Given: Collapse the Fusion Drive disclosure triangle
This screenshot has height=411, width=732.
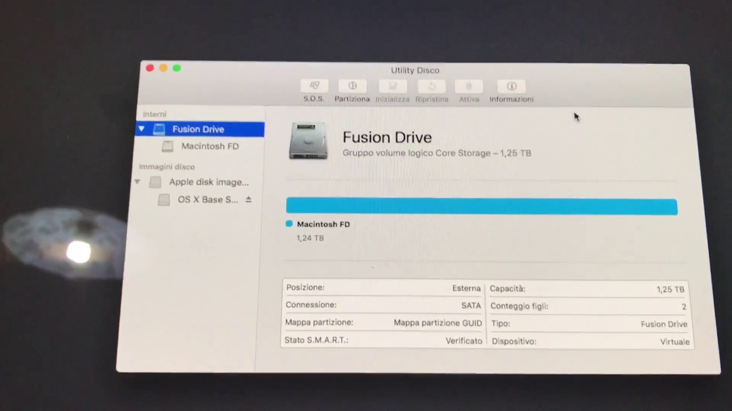Looking at the screenshot, I should 141,129.
